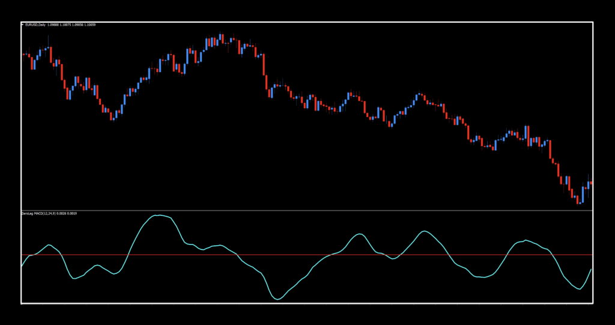The height and width of the screenshot is (325, 615).
Task: Click the right end of the cyan MACD line
Action: tap(591, 270)
